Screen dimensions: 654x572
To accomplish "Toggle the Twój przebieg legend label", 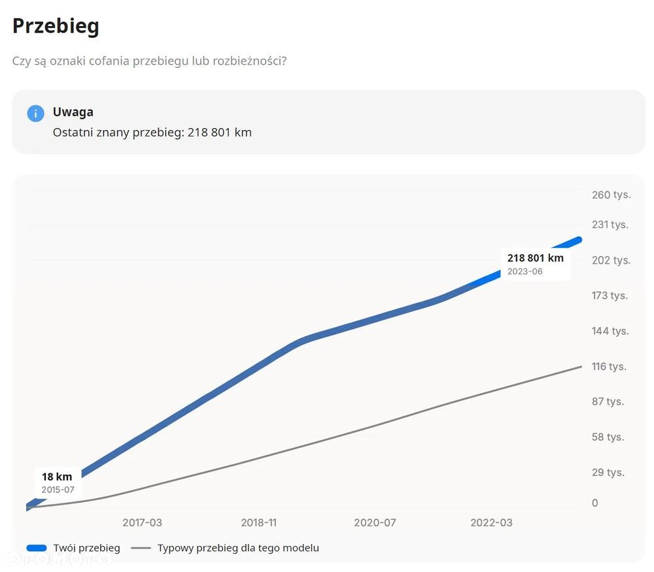I will (x=87, y=548).
